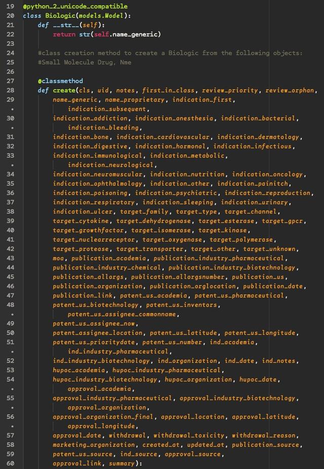Click the first_in_class parameter
Image resolution: width=324 pixels, height=469 pixels.
[x=169, y=91]
